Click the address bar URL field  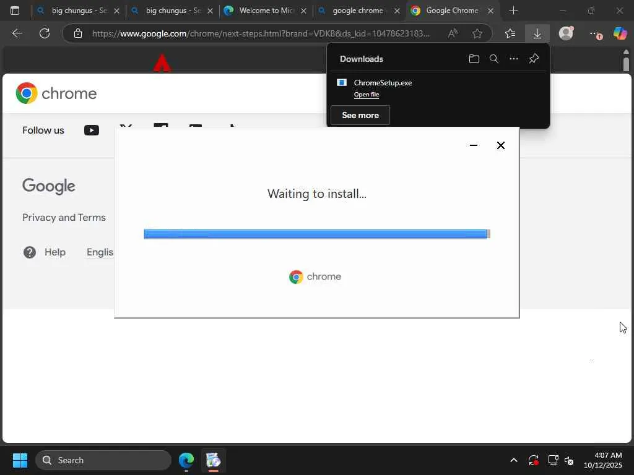tap(261, 33)
